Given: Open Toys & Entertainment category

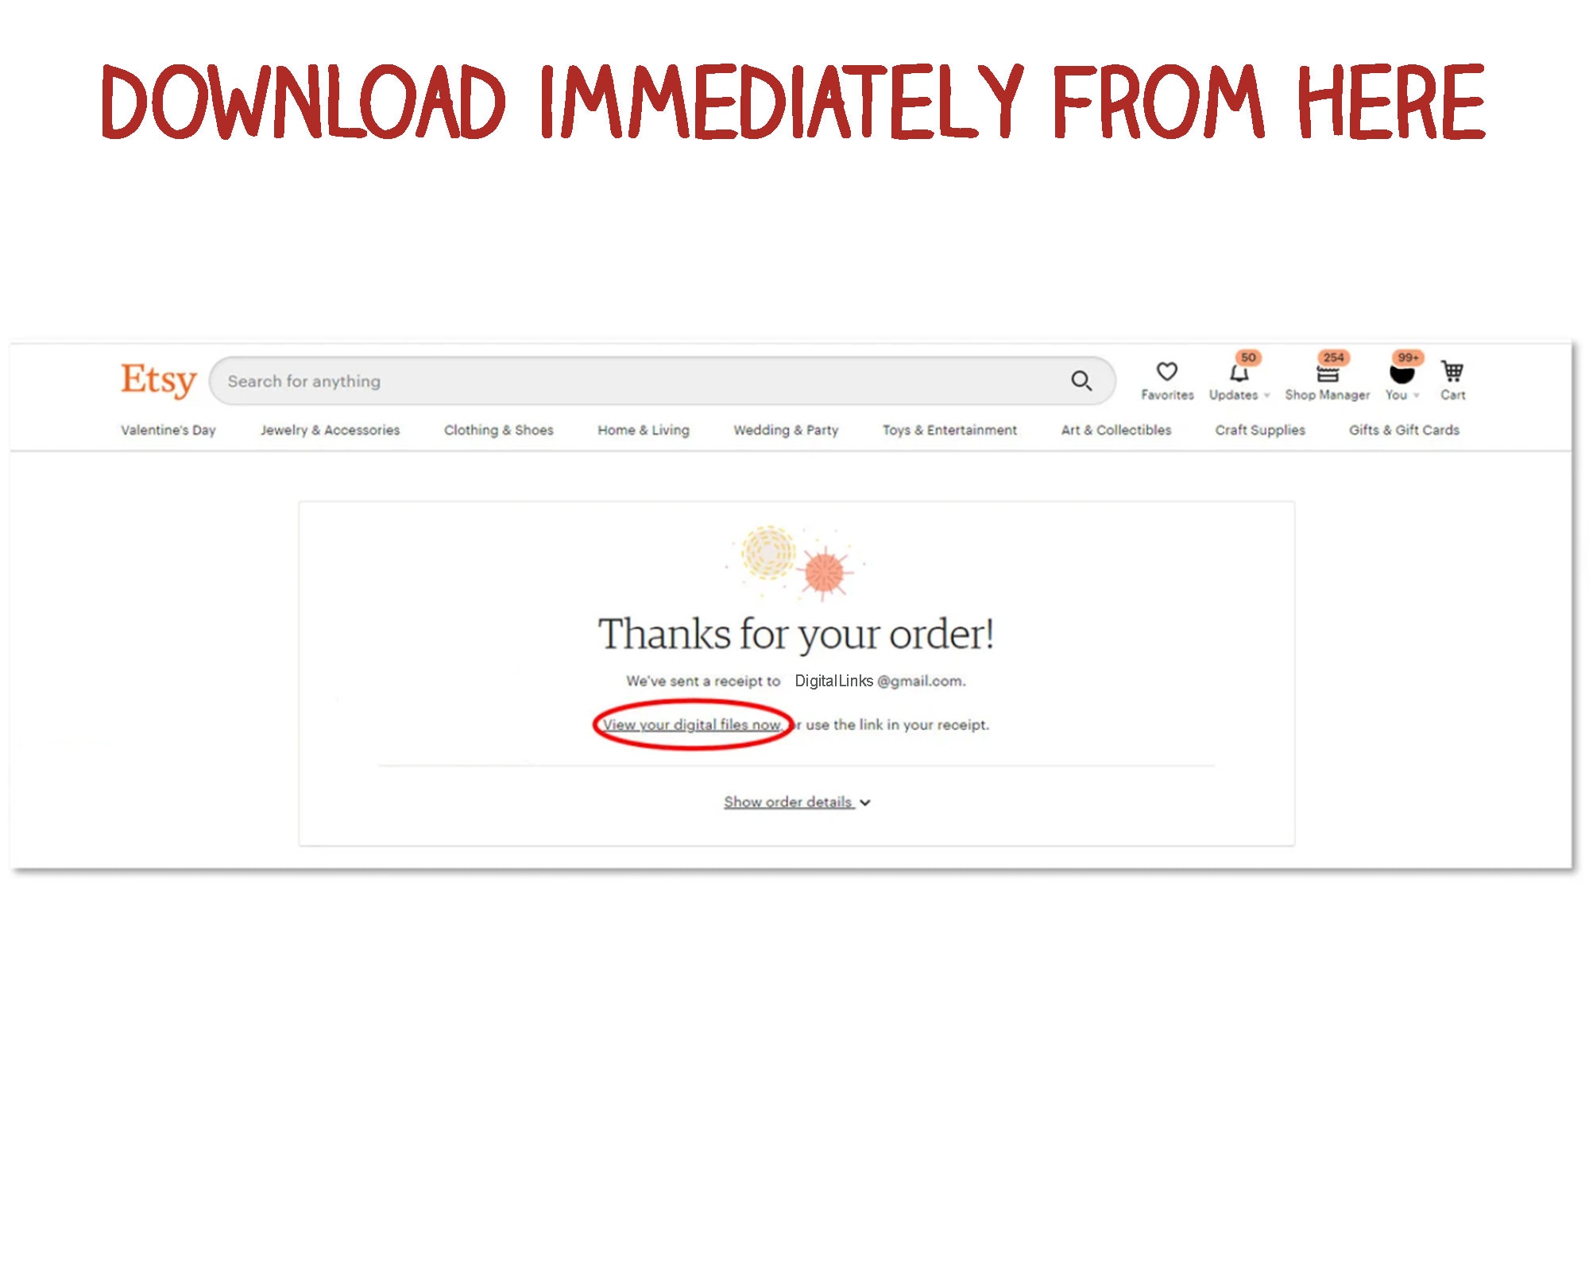Looking at the screenshot, I should pos(949,430).
